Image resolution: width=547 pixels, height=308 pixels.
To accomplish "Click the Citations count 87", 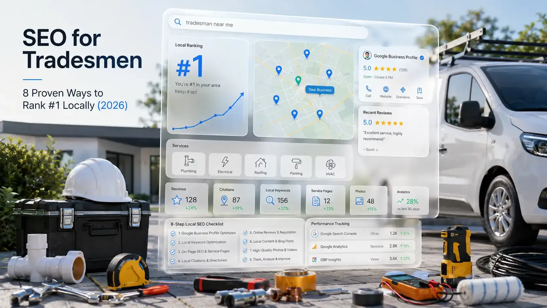I will pyautogui.click(x=236, y=200).
